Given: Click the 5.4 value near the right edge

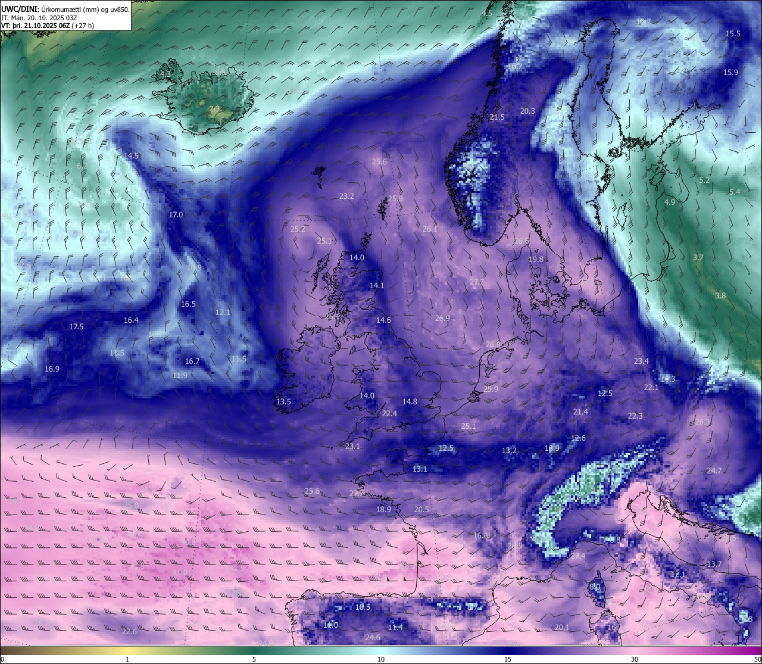Looking at the screenshot, I should pos(735,192).
